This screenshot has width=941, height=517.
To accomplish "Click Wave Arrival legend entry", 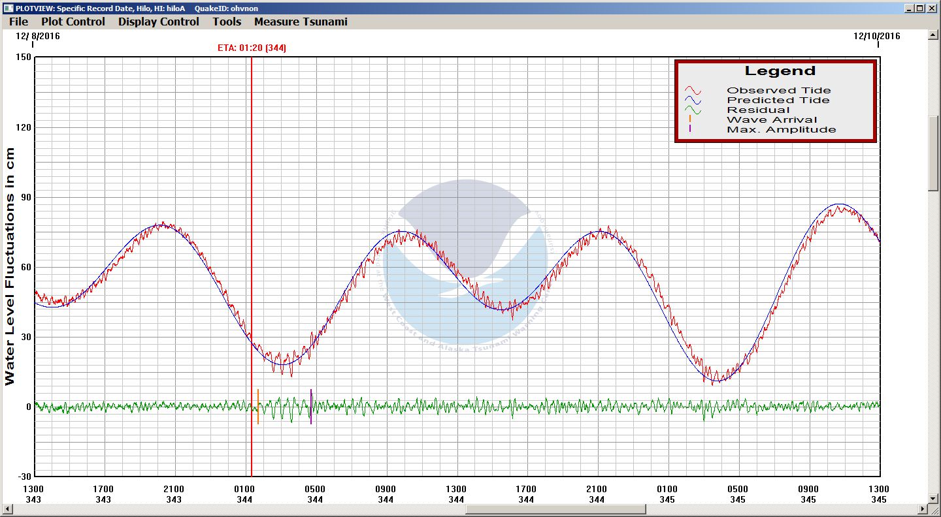I will point(772,120).
